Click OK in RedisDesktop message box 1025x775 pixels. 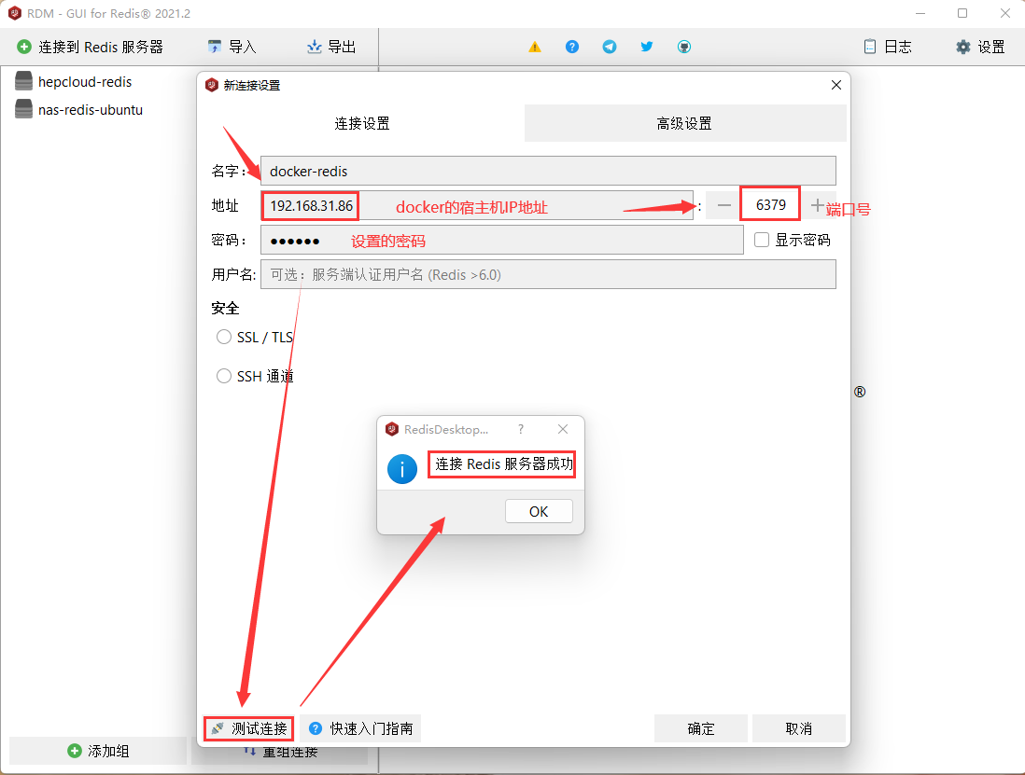[539, 511]
